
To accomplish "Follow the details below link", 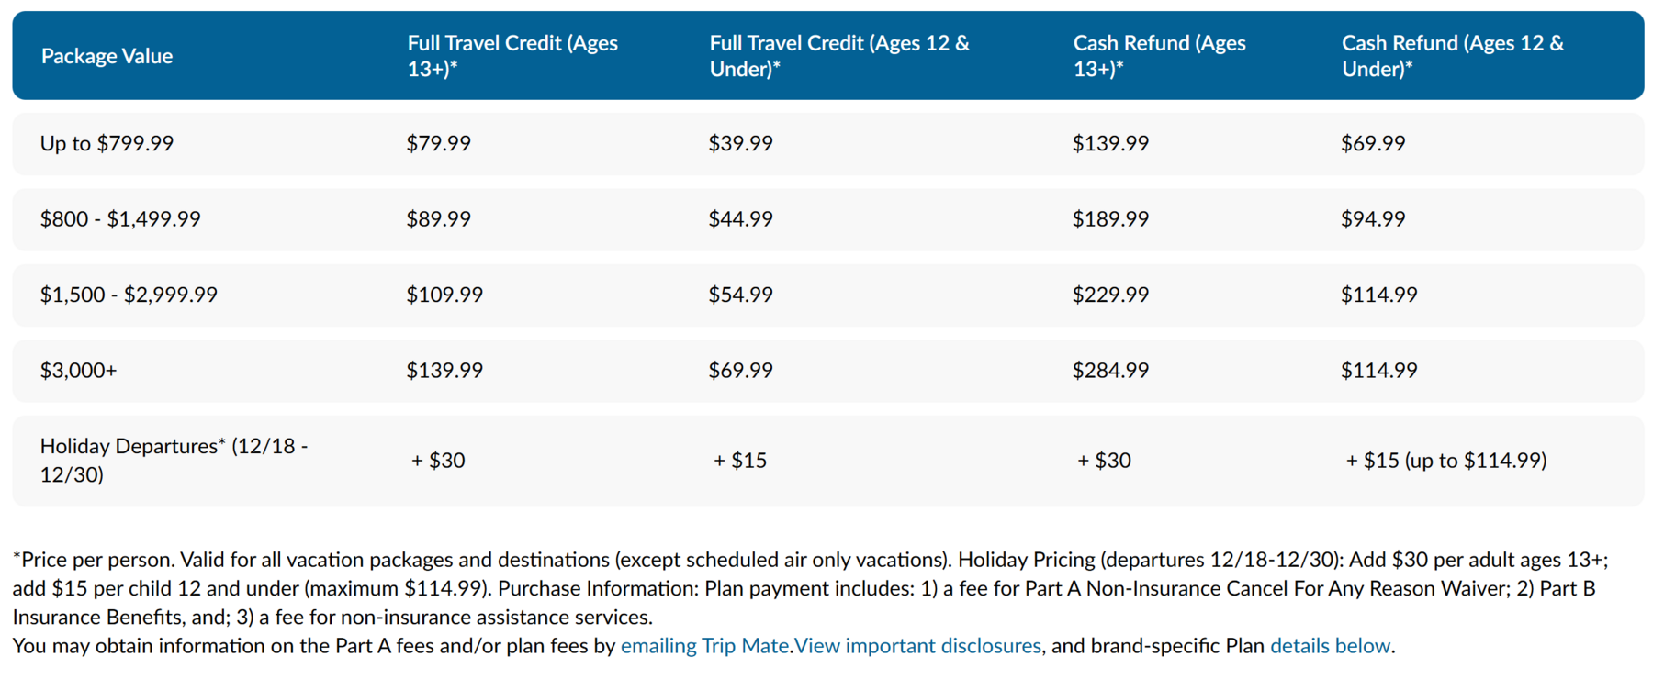I will 1330,646.
